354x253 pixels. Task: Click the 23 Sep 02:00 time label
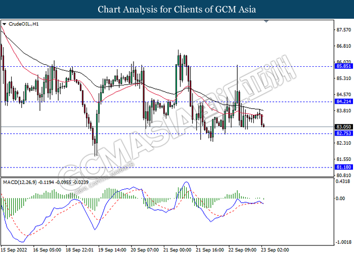point(275,250)
